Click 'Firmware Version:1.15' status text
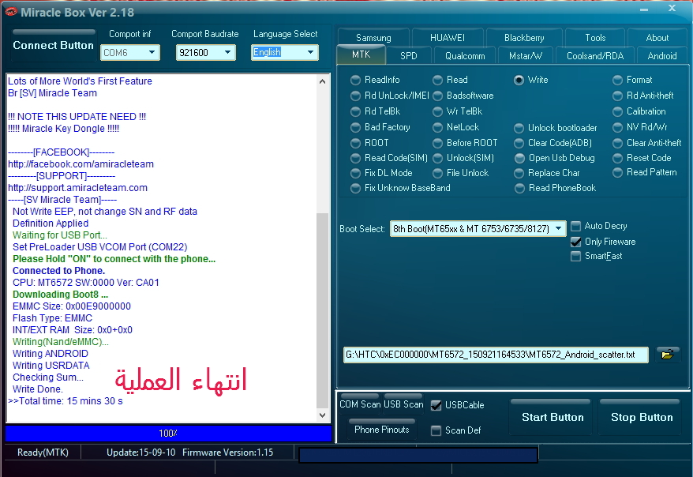This screenshot has width=693, height=477. click(x=227, y=453)
